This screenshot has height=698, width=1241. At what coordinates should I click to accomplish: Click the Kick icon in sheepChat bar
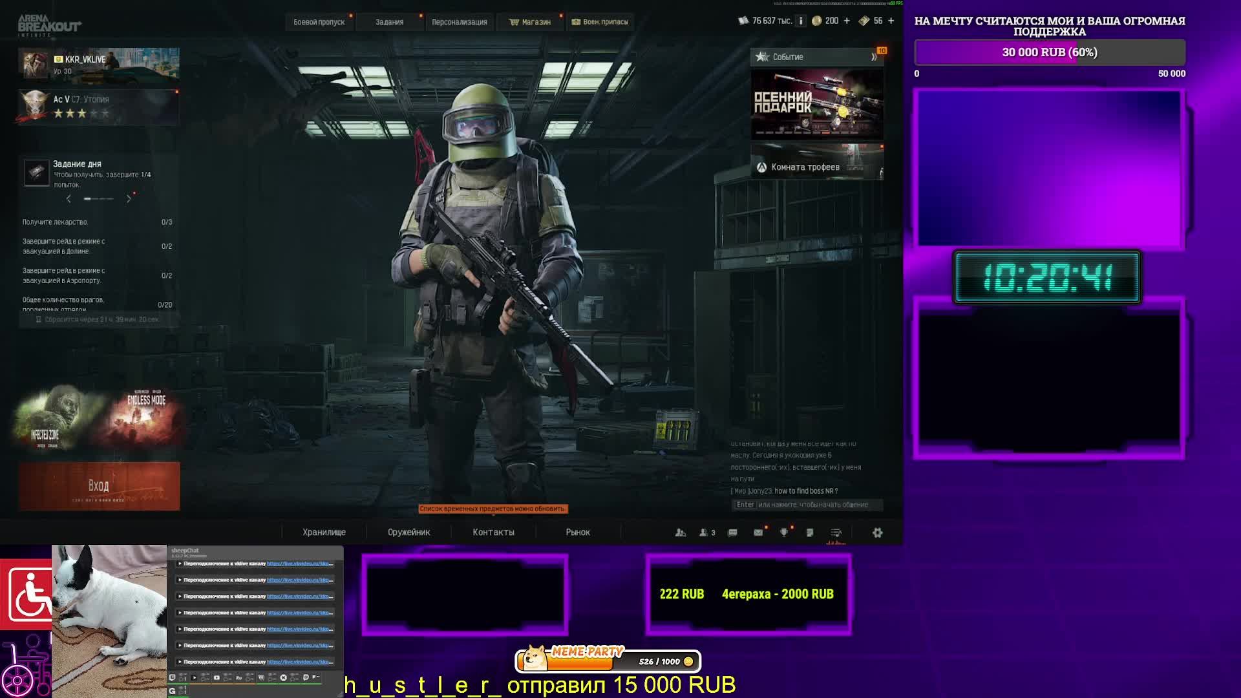click(x=283, y=677)
